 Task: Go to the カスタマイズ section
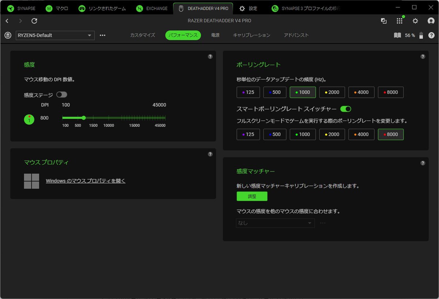[x=143, y=35]
